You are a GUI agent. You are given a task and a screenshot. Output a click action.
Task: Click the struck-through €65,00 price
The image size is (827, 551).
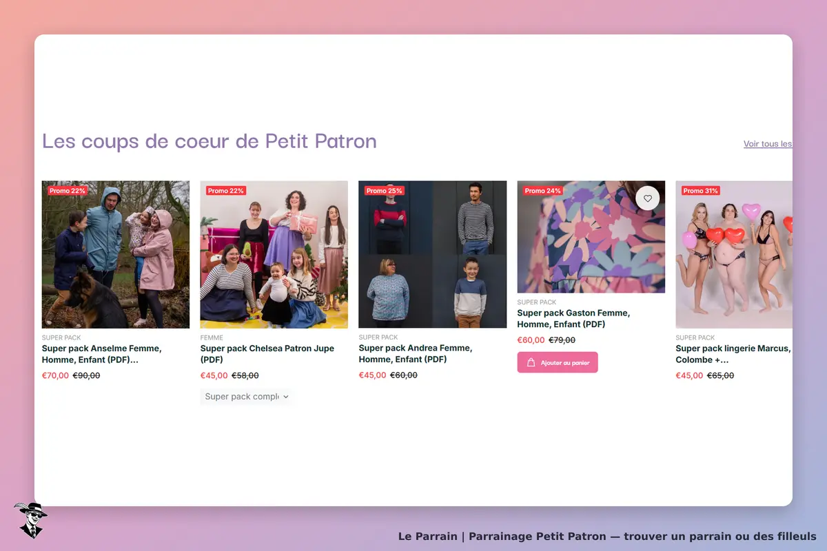[721, 375]
